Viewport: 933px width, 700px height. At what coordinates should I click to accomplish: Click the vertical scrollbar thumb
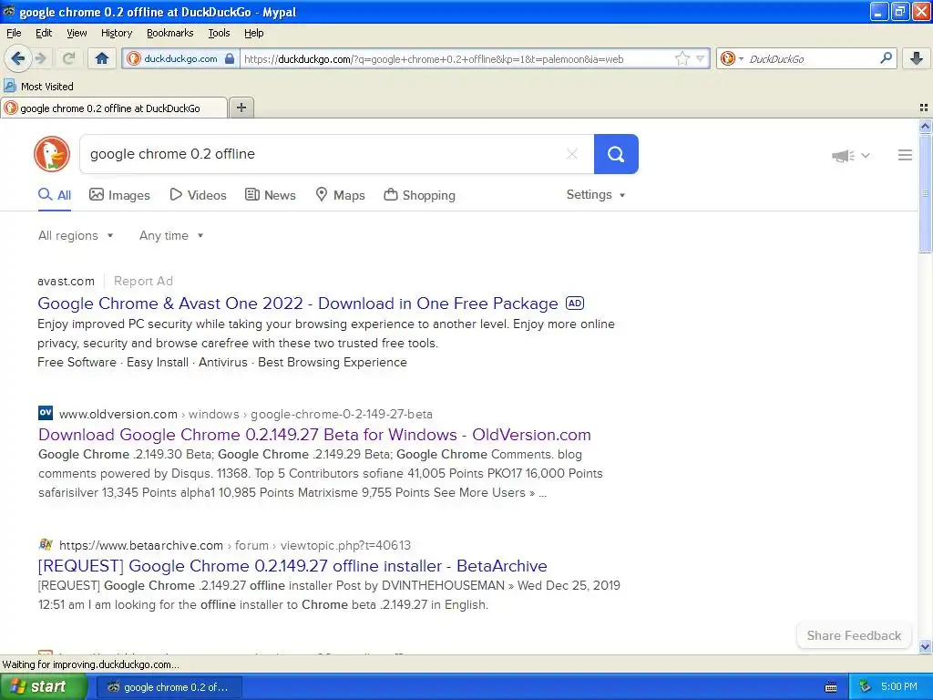pyautogui.click(x=925, y=193)
